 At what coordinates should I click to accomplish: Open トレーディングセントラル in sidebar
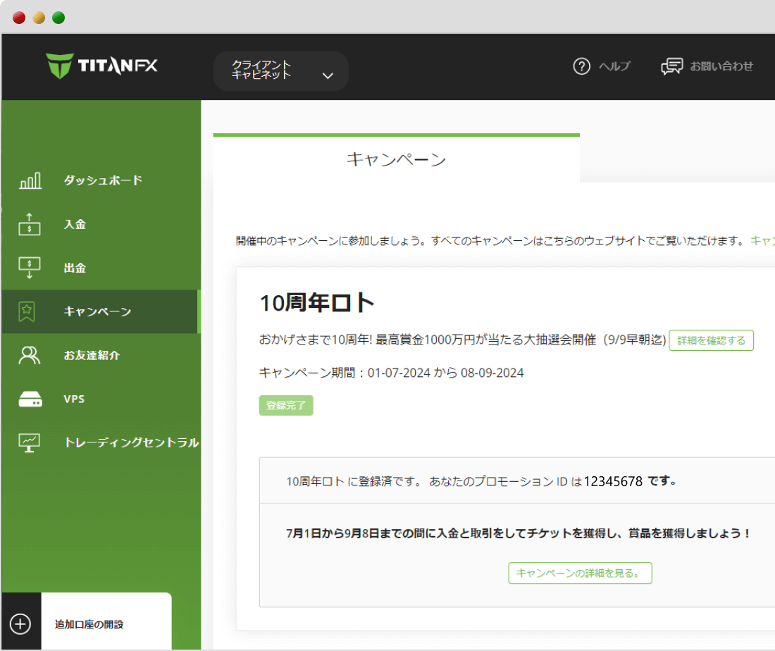pyautogui.click(x=132, y=442)
